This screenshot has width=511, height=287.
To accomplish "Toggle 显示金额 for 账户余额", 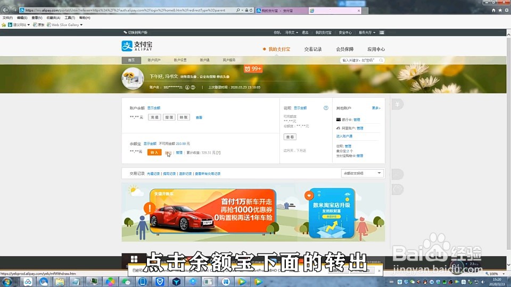I will [x=154, y=108].
